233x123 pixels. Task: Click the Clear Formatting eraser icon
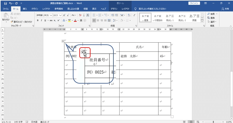coord(80,15)
